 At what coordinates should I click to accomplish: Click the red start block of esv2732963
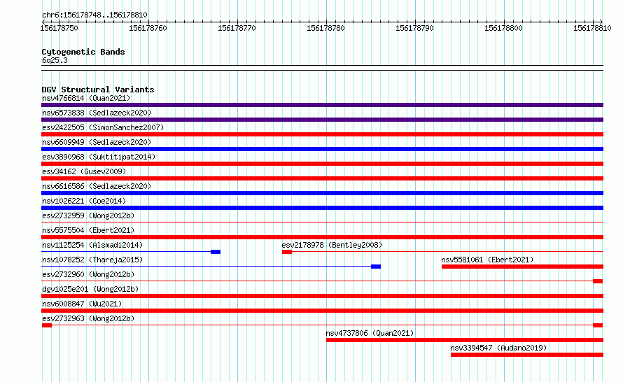tap(47, 325)
